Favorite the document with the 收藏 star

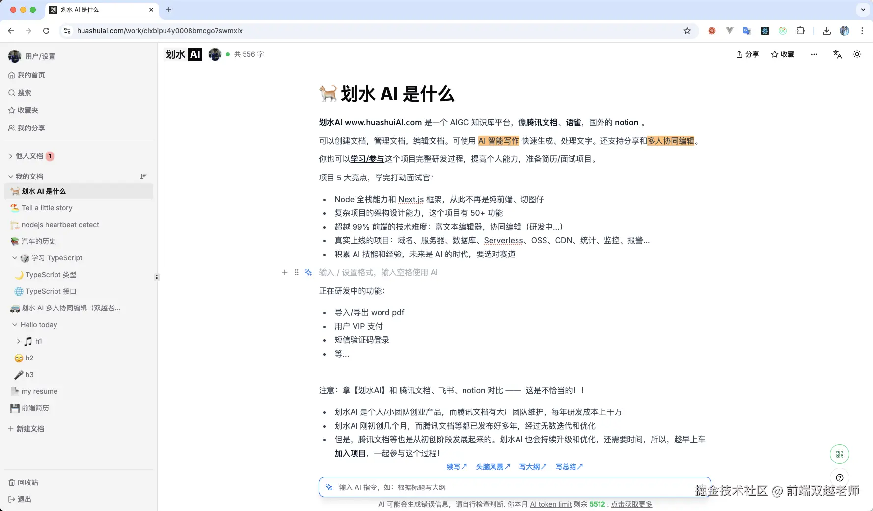pos(782,54)
